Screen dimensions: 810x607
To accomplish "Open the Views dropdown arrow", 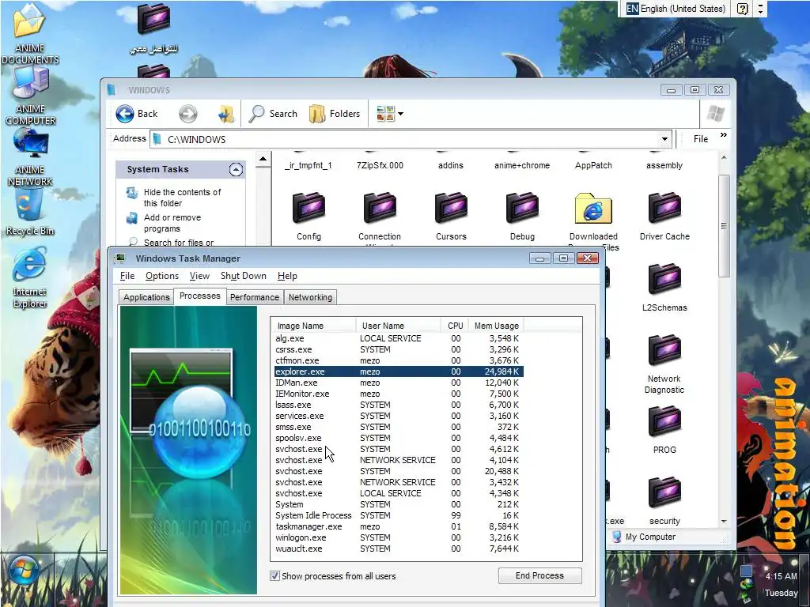I will [401, 114].
